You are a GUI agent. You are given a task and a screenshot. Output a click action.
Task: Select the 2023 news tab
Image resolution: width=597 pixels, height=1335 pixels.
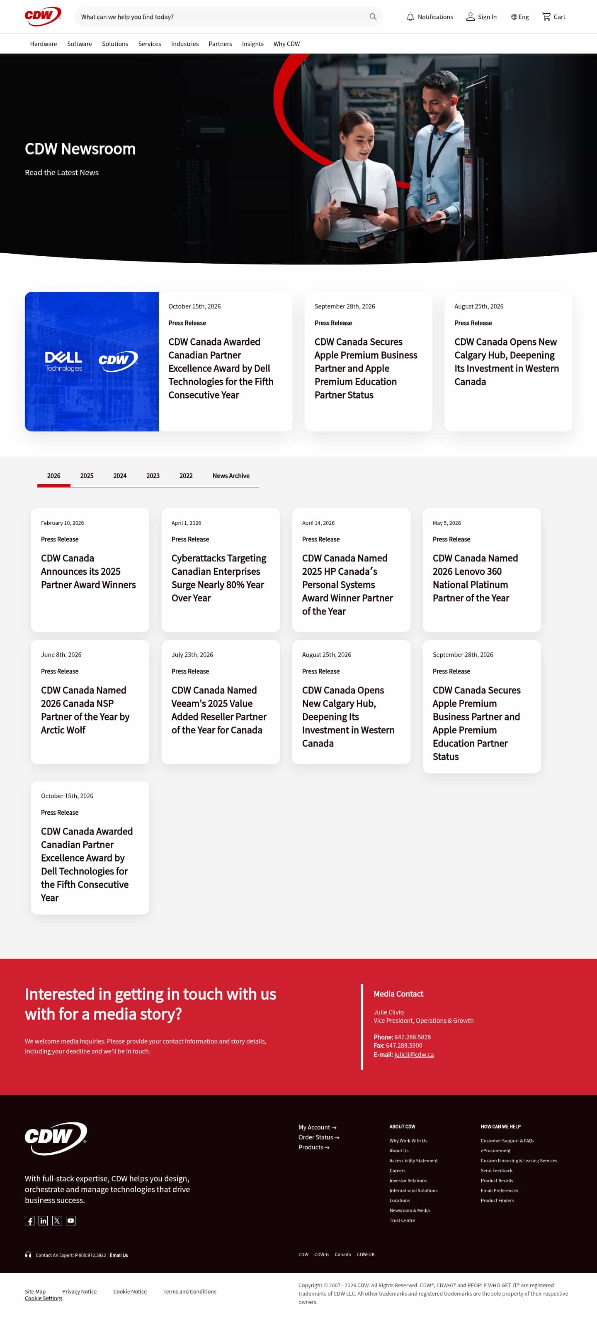153,476
